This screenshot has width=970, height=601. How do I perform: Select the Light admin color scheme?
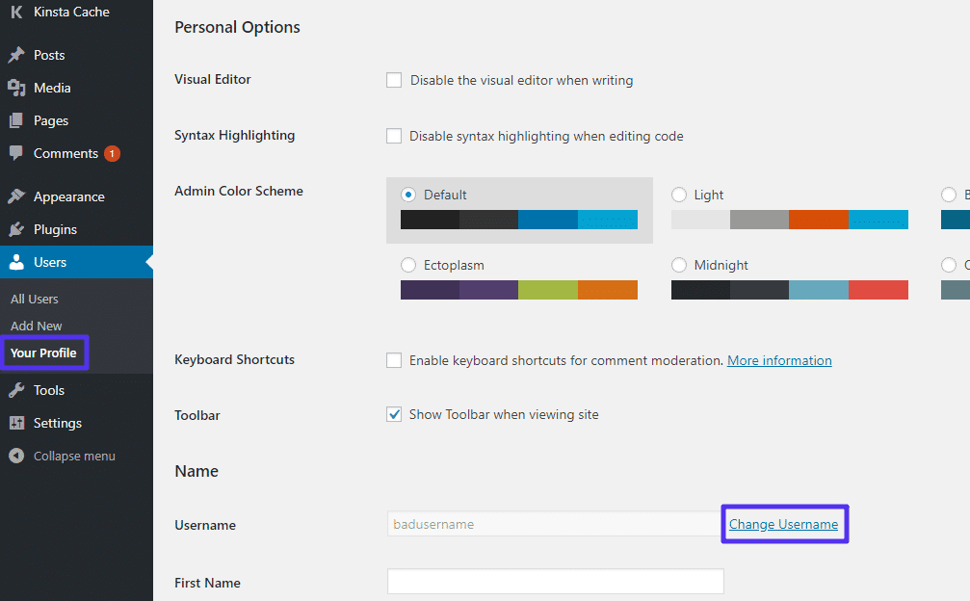click(680, 194)
